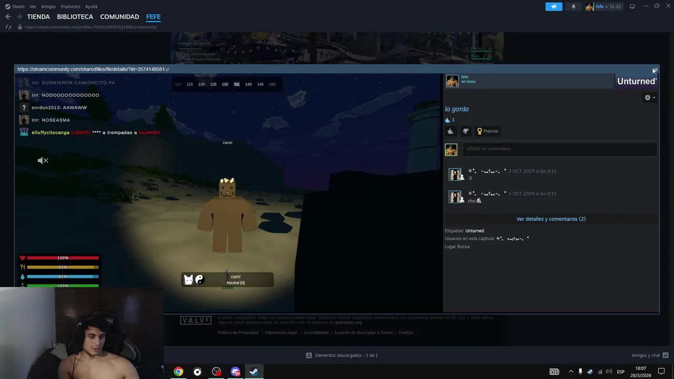Viewport: 674px width, 379px height.
Task: Open Acuerdo de Suscriptor a Steam link
Action: (363, 333)
